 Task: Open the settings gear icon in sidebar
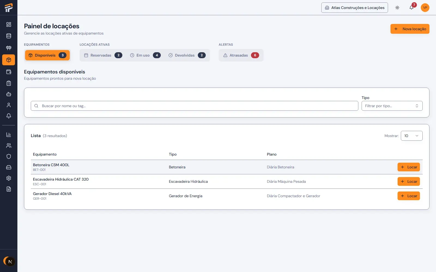click(9, 178)
